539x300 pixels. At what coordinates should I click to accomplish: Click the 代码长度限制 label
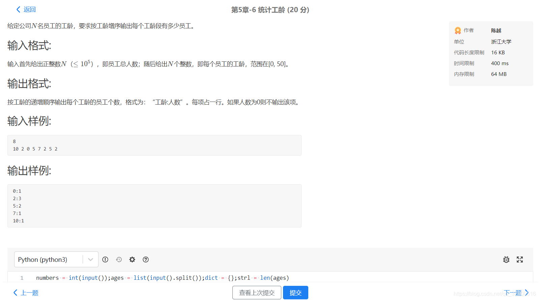pos(469,52)
